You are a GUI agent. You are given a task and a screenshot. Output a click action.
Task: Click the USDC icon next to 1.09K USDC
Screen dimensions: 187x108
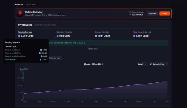click(x=96, y=36)
